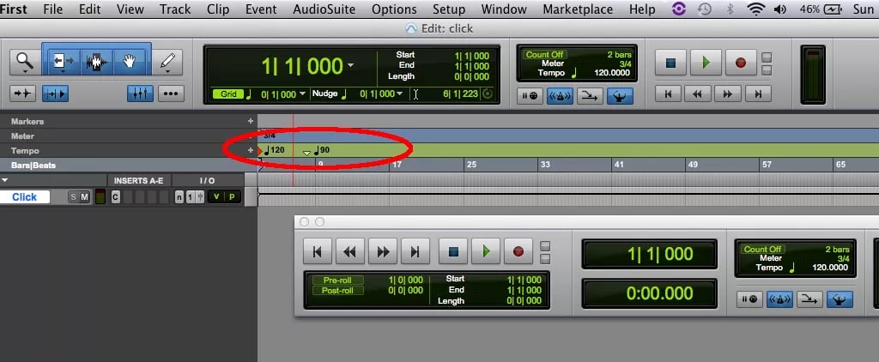Viewport: 879px width, 362px height.
Task: Select the Click track name
Action: [x=25, y=196]
